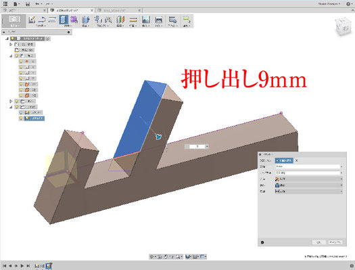Open the Direction dropdown in extrude dialog
The height and width of the screenshot is (270, 355).
[308, 179]
